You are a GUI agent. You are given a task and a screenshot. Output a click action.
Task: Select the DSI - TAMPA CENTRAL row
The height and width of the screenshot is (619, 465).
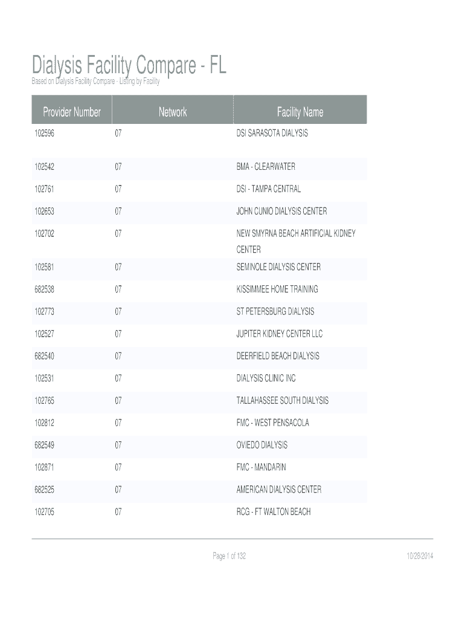pyautogui.click(x=268, y=189)
